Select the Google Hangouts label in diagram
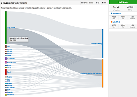The image size is (137, 97). click(11, 28)
